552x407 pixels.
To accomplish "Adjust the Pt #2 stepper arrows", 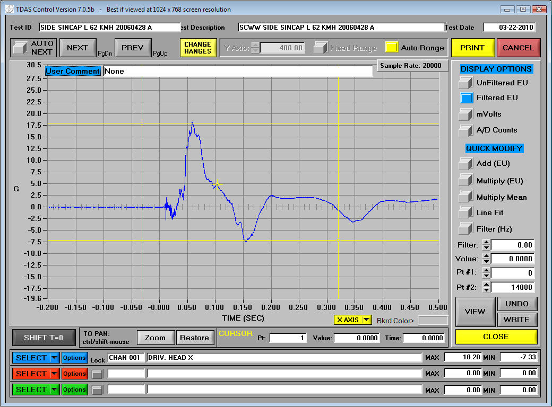I will 486,287.
